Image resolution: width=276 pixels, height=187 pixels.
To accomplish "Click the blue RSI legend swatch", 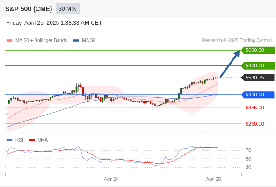I will pos(9,140).
